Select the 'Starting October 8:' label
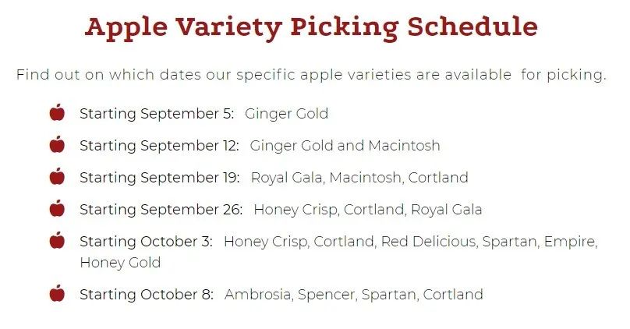The height and width of the screenshot is (329, 630). [x=147, y=295]
